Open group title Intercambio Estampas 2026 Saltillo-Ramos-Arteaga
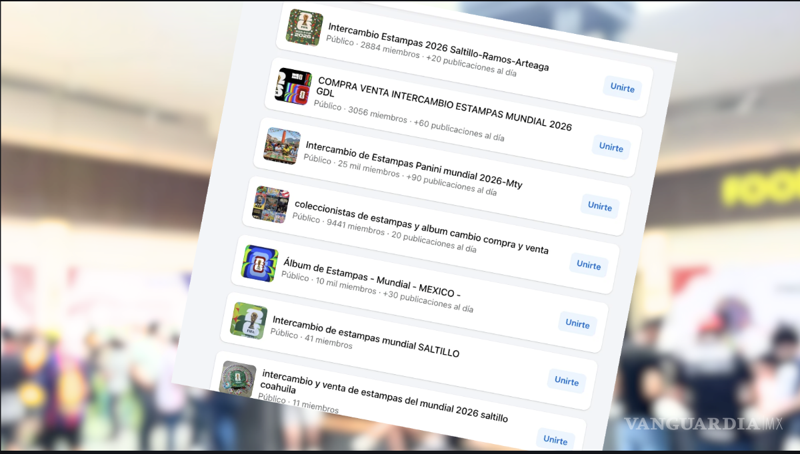The height and width of the screenshot is (454, 800). pos(438,47)
